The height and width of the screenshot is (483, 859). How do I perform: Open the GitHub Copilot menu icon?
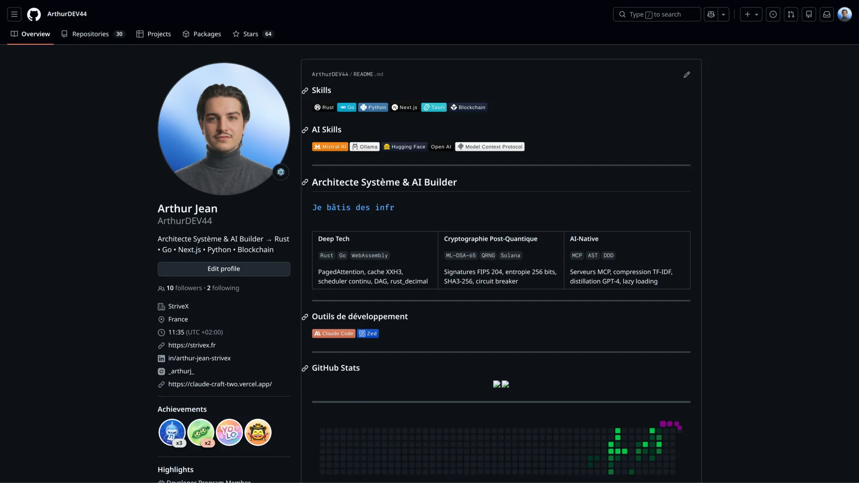[711, 14]
